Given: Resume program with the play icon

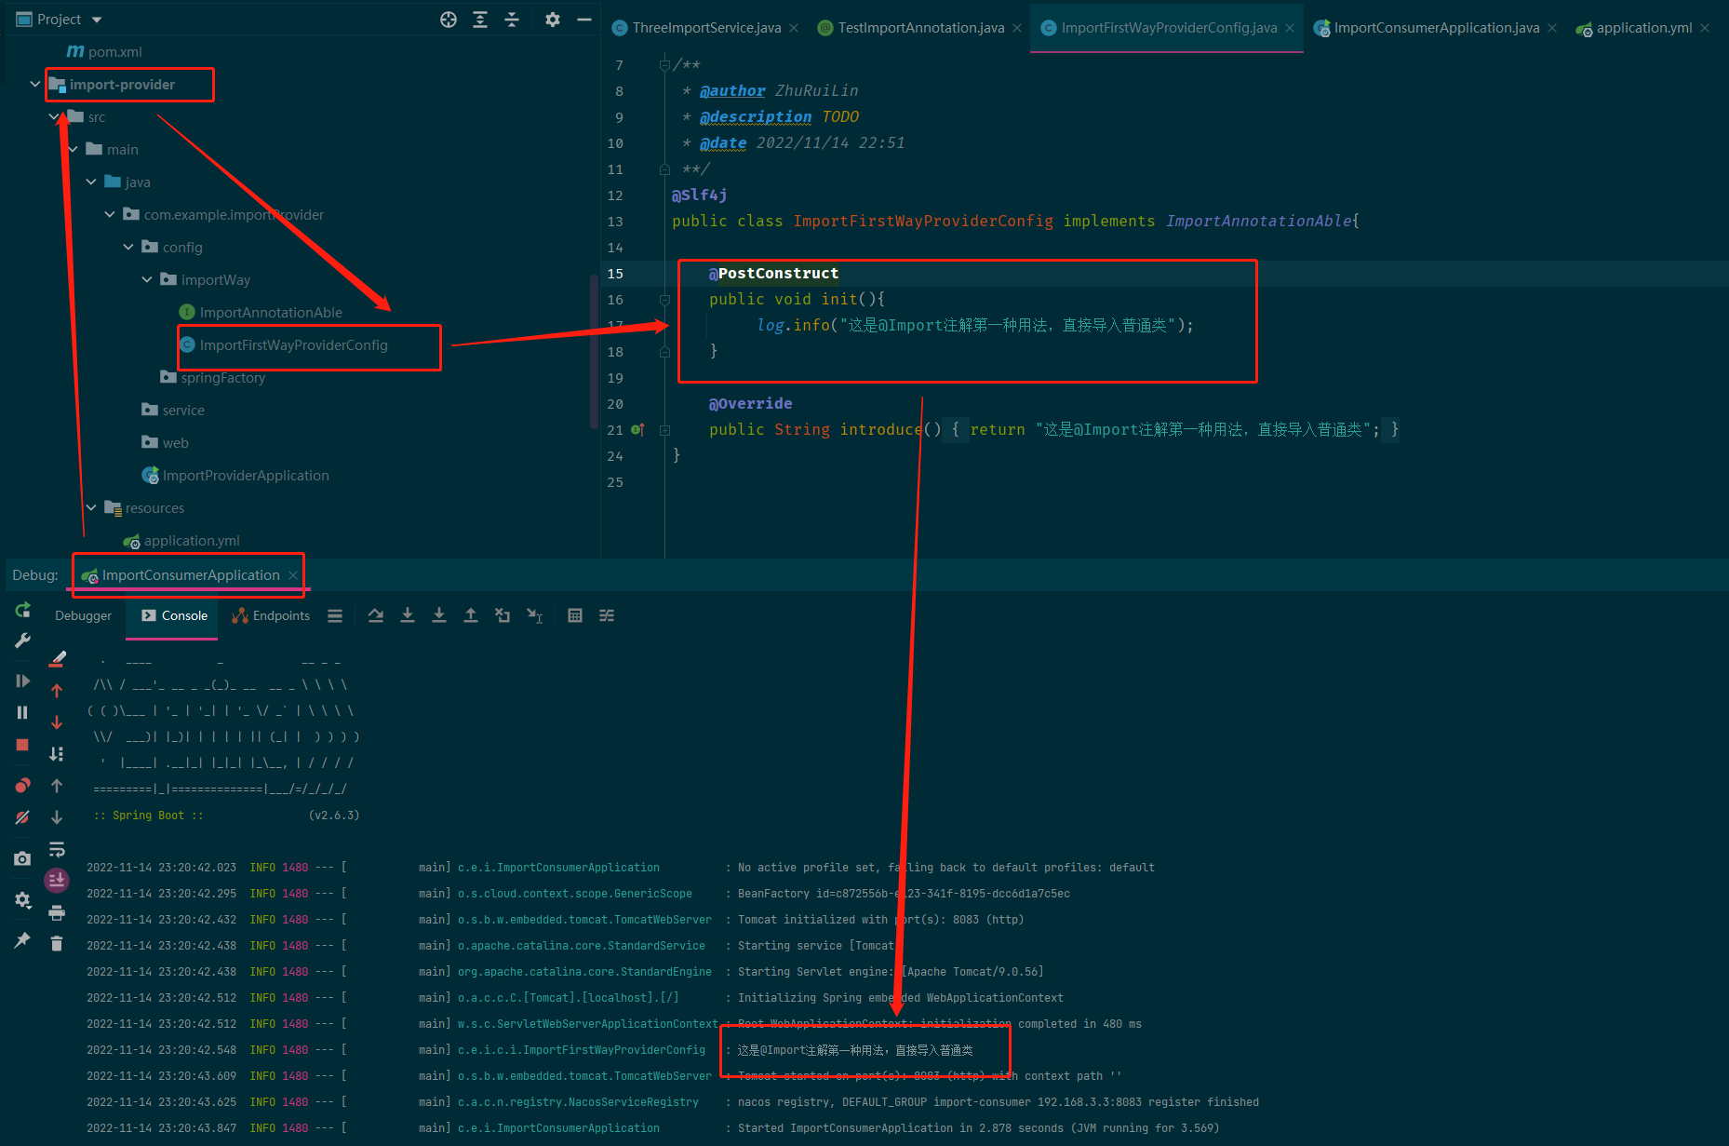Looking at the screenshot, I should pos(23,681).
